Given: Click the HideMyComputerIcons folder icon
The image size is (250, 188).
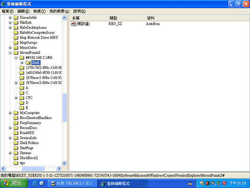Looking at the screenshot, I should pos(16,33).
